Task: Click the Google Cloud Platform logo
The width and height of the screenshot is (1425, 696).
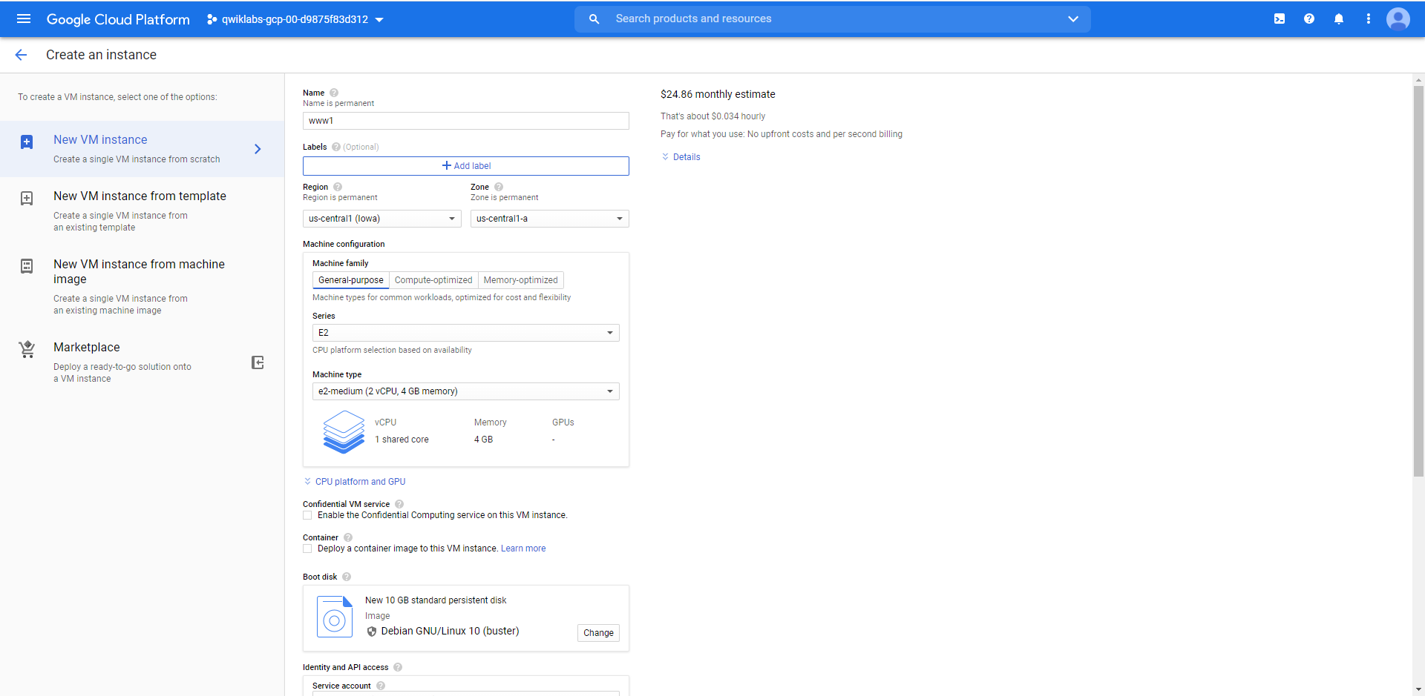Action: 118,19
